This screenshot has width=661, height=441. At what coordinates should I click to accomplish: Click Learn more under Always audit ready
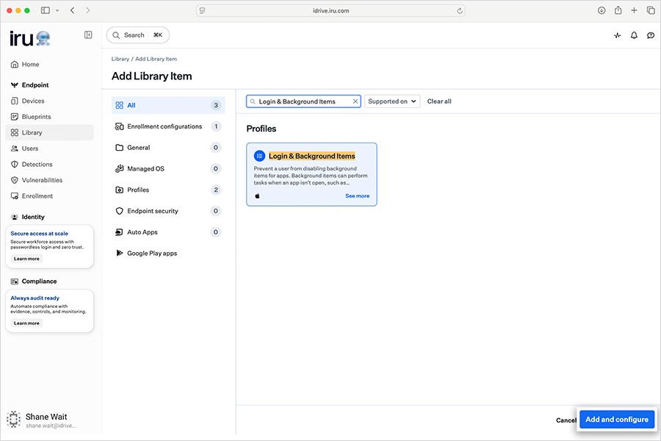point(26,323)
